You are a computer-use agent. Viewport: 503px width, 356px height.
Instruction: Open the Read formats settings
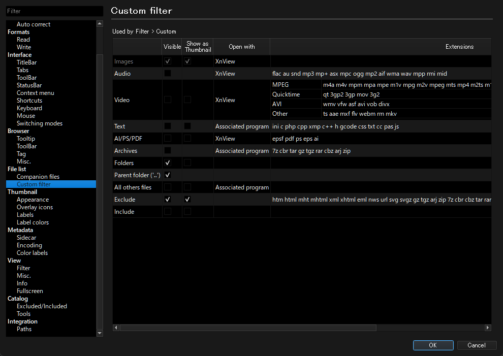point(23,40)
